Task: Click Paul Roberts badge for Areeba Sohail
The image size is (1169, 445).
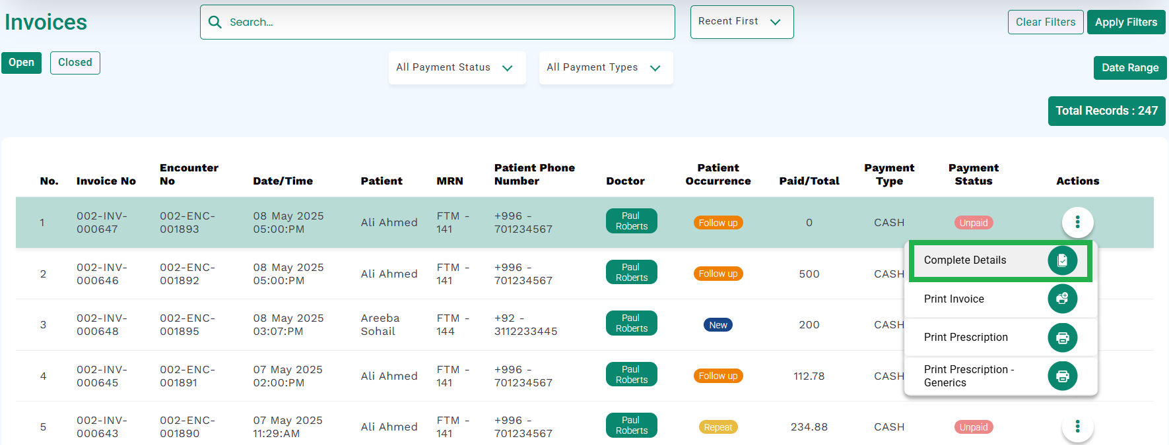Action: (632, 323)
